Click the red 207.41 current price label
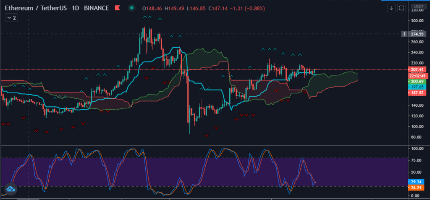The image size is (430, 200). point(418,69)
